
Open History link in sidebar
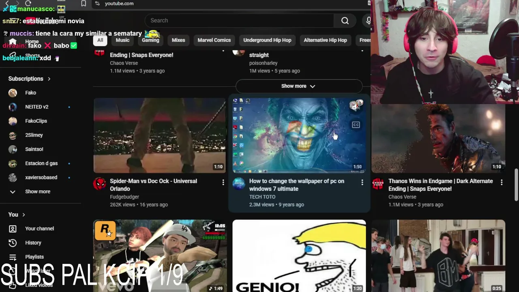(33, 243)
